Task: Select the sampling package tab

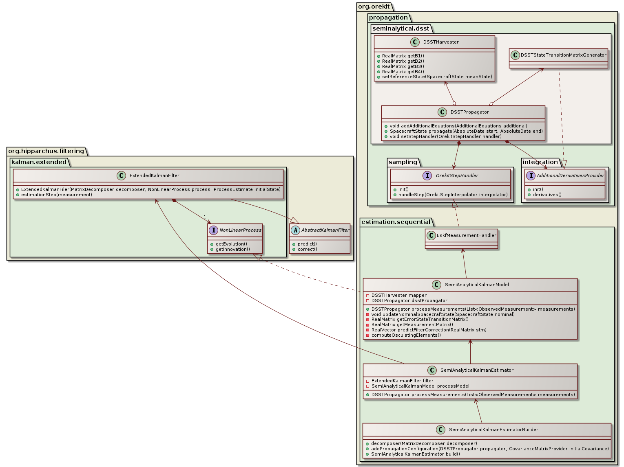Action: click(403, 162)
